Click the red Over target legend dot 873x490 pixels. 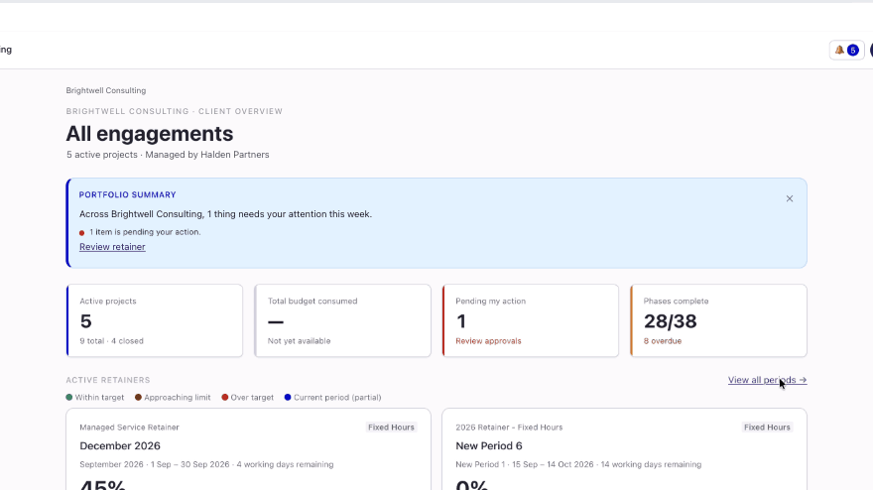(225, 397)
